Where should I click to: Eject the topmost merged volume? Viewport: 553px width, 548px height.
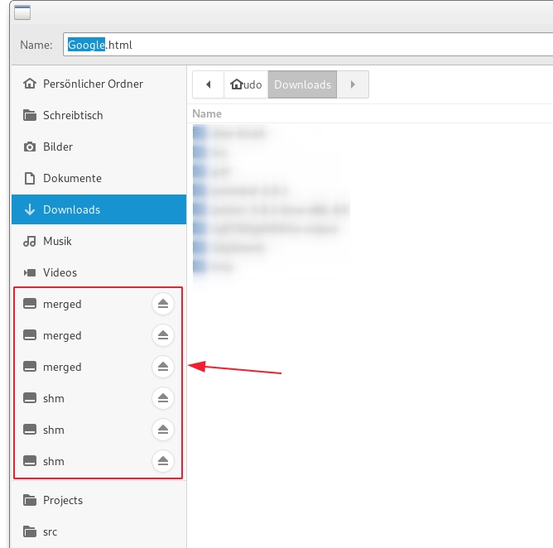[x=163, y=304]
